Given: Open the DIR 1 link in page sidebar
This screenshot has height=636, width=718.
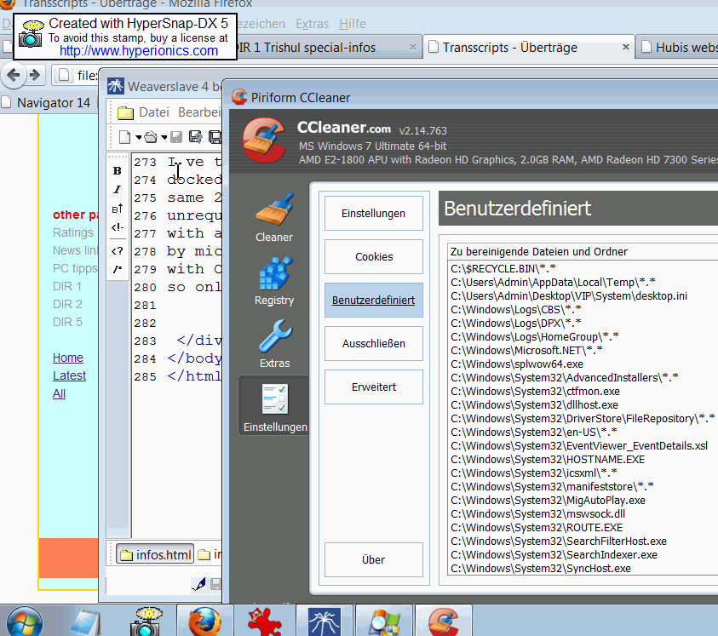Looking at the screenshot, I should click(x=66, y=286).
